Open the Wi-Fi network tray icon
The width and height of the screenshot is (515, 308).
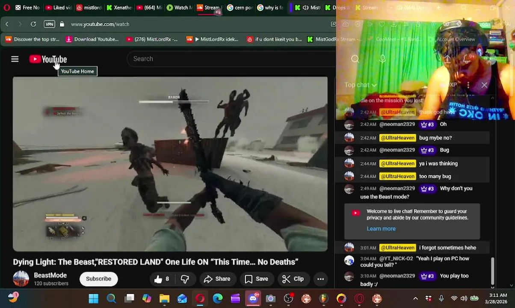(454, 298)
